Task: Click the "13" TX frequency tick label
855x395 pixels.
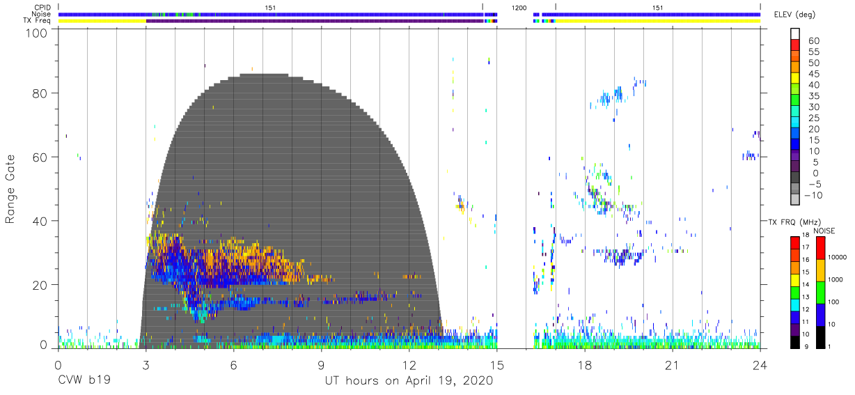Action: pyautogui.click(x=806, y=297)
